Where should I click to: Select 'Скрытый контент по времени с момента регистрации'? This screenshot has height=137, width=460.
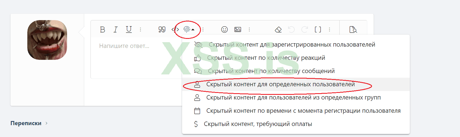[296, 111]
